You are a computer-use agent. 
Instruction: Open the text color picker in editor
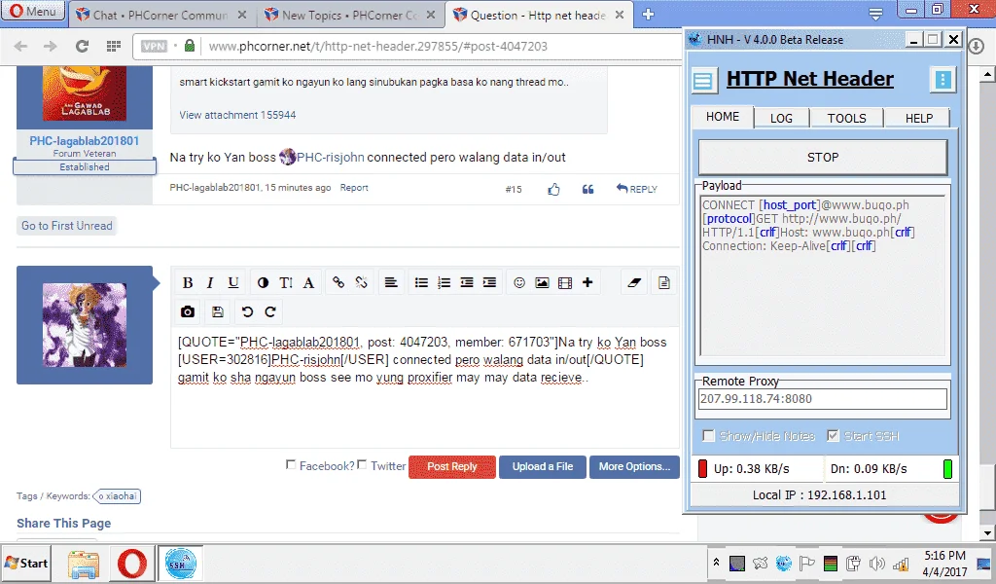point(263,283)
